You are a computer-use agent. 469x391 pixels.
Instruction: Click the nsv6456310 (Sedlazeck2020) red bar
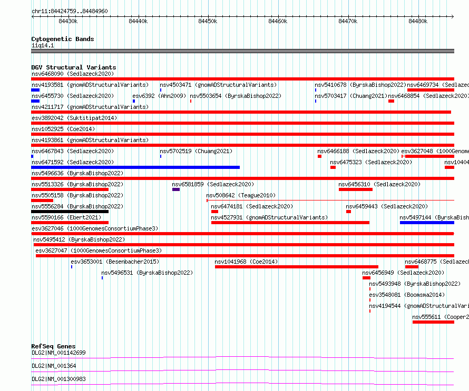tap(356, 189)
